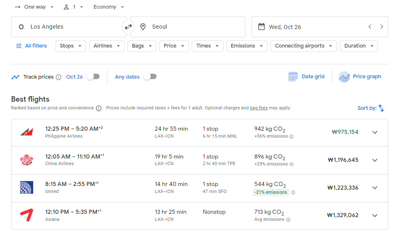Open the Stops filter dropdown

(70, 46)
